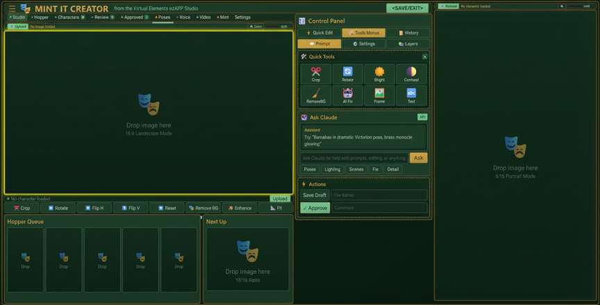Flip the image horizontally with Flip H
600x305 pixels.
point(94,208)
